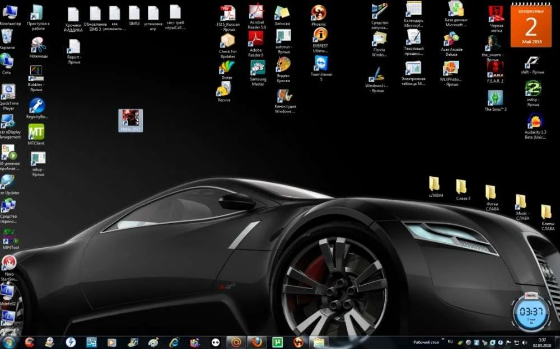Select The Sims 3 desktop icon
The width and height of the screenshot is (560, 349).
tap(495, 98)
